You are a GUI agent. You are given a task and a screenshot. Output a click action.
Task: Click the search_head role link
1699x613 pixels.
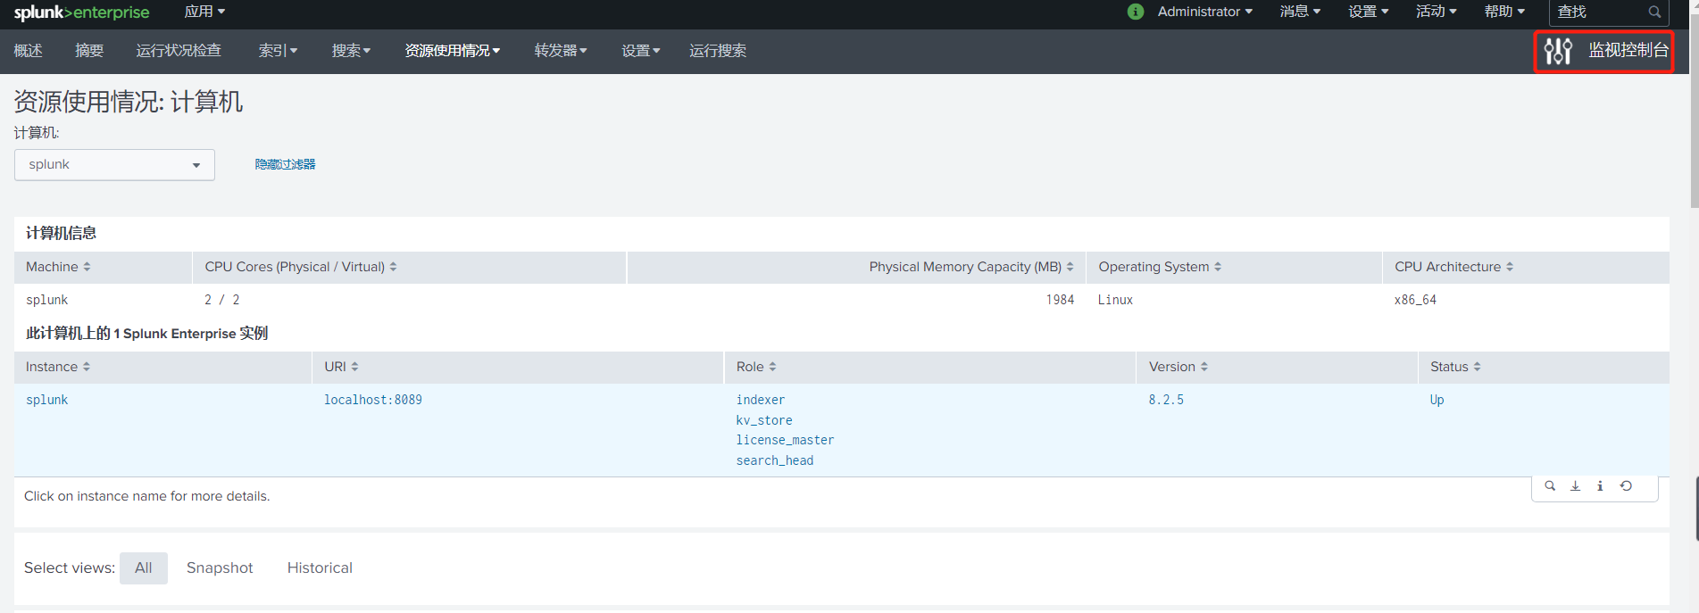click(775, 460)
